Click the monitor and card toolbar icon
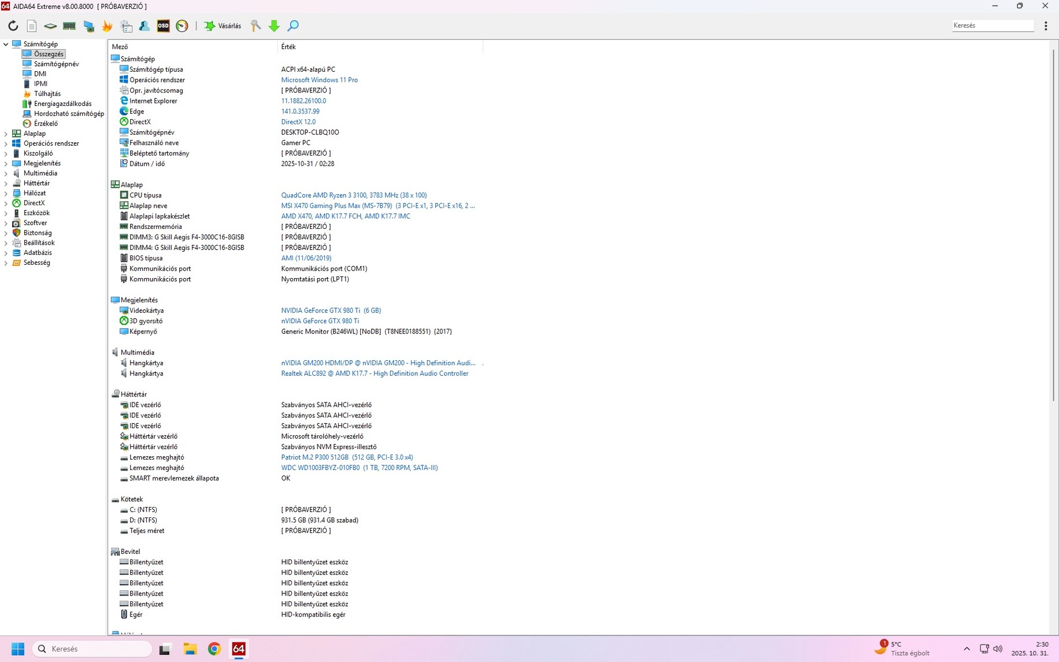 click(x=88, y=25)
